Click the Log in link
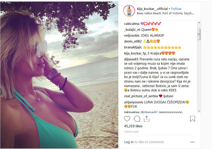The width and height of the screenshot is (212, 149). [x=129, y=142]
